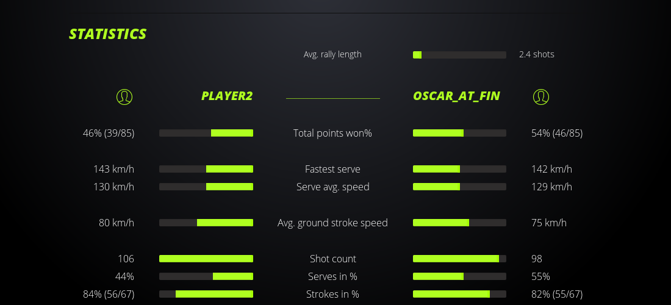Image resolution: width=671 pixels, height=305 pixels.
Task: Click PLAYER2's 143 km/h fastest serve value
Action: 113,169
